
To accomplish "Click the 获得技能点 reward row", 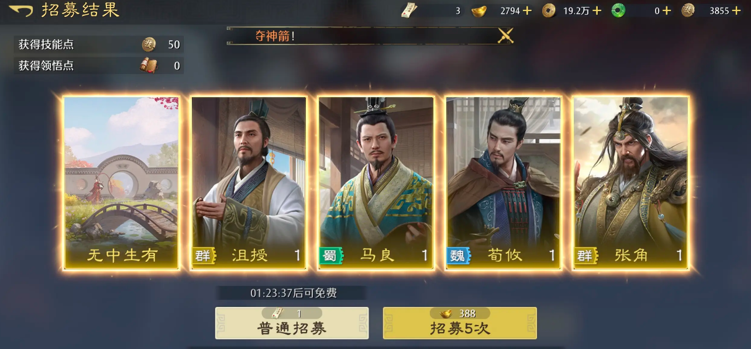I will (x=99, y=44).
